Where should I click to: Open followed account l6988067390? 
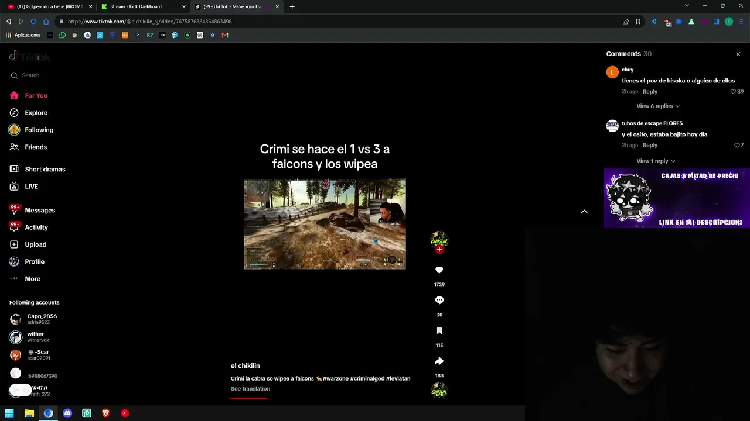33,374
